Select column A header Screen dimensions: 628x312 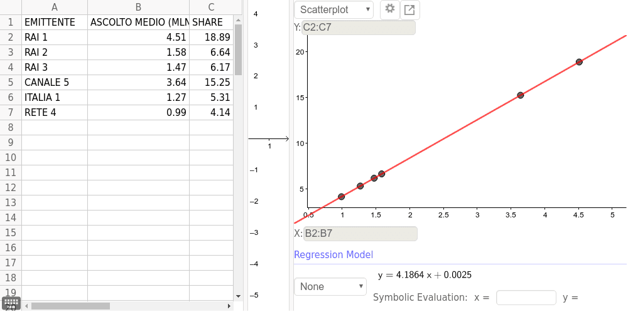tap(55, 7)
